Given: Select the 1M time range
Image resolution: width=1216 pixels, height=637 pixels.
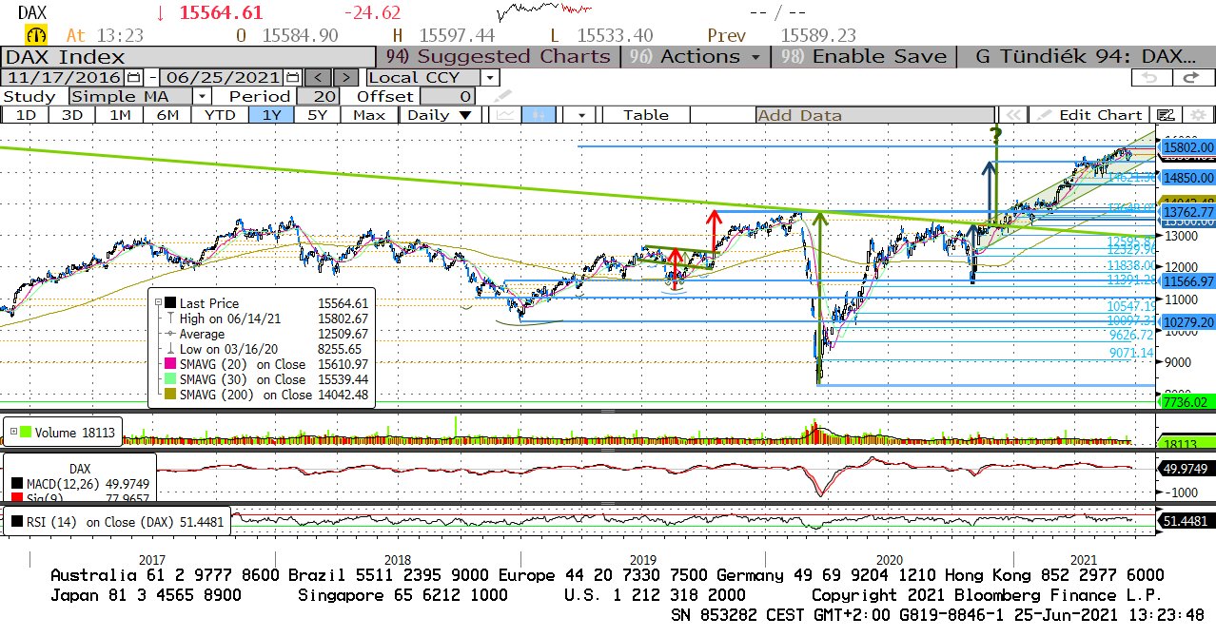Looking at the screenshot, I should (x=121, y=115).
